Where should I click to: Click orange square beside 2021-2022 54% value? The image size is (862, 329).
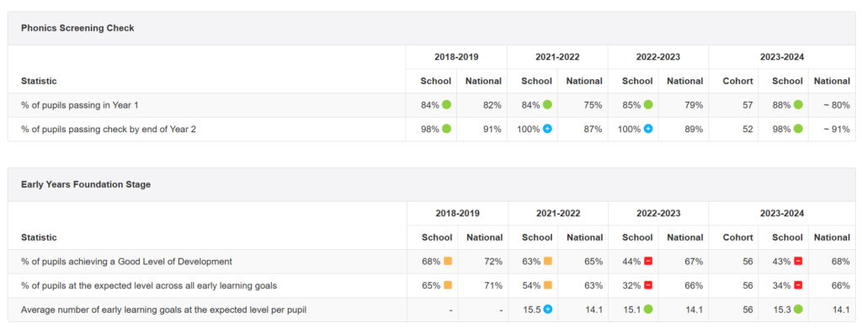click(x=547, y=285)
